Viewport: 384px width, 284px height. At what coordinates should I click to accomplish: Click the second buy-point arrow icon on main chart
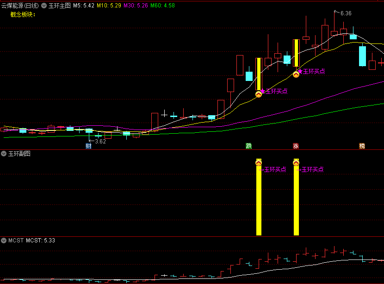tap(296, 74)
